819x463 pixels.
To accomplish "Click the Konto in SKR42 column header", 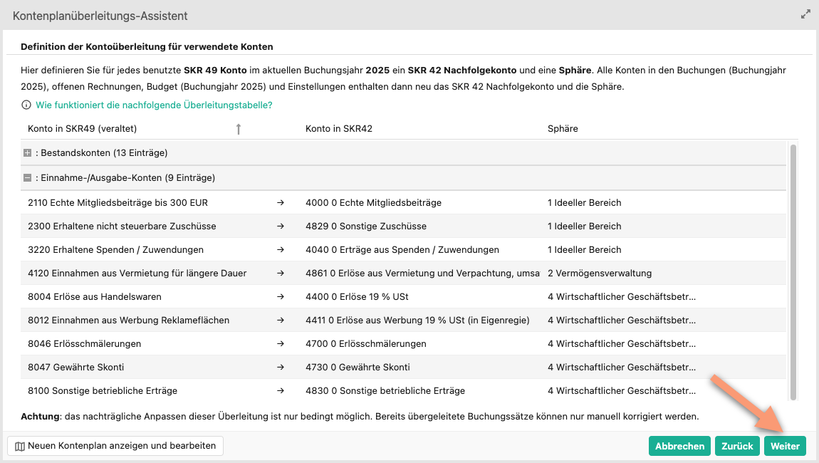I will pos(339,128).
